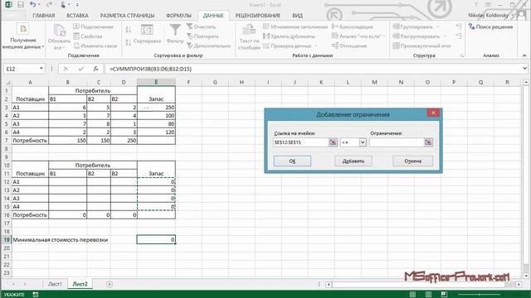Open Проверка данных dropdown arrow

click(316, 46)
